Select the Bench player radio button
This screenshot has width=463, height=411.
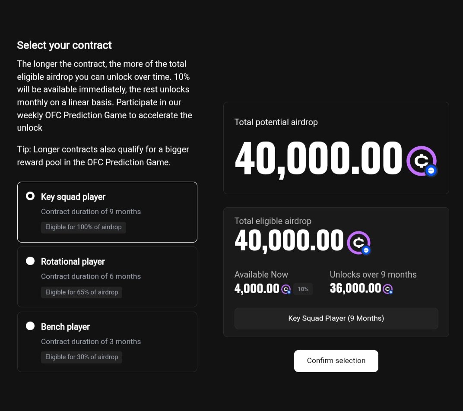pyautogui.click(x=30, y=326)
